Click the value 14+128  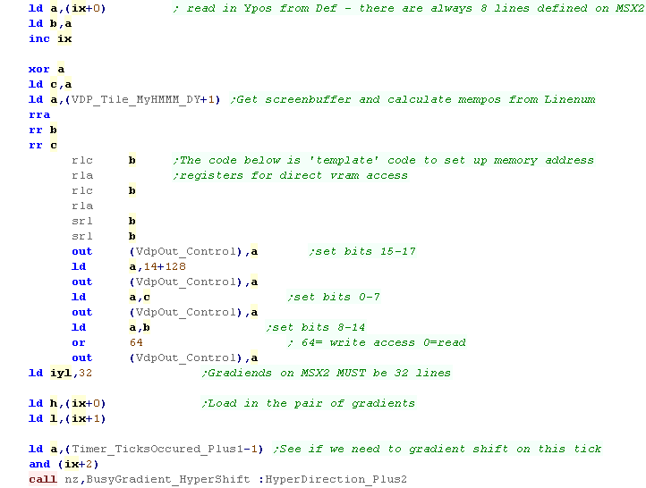click(x=165, y=266)
